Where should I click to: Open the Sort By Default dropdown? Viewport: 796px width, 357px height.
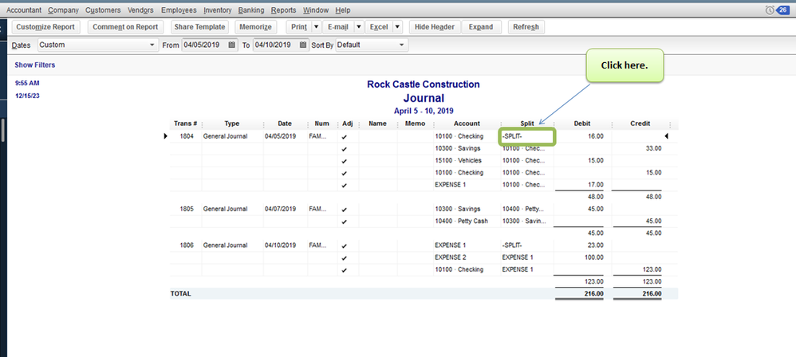(x=372, y=45)
